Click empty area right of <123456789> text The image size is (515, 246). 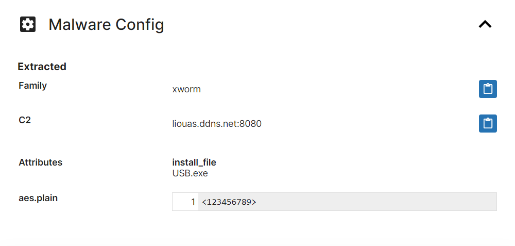(376, 202)
